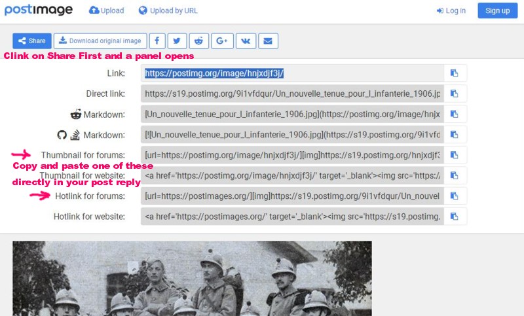Screen dimensions: 524x316
Task: Copy the GitHub Markdown code
Action: coord(455,135)
